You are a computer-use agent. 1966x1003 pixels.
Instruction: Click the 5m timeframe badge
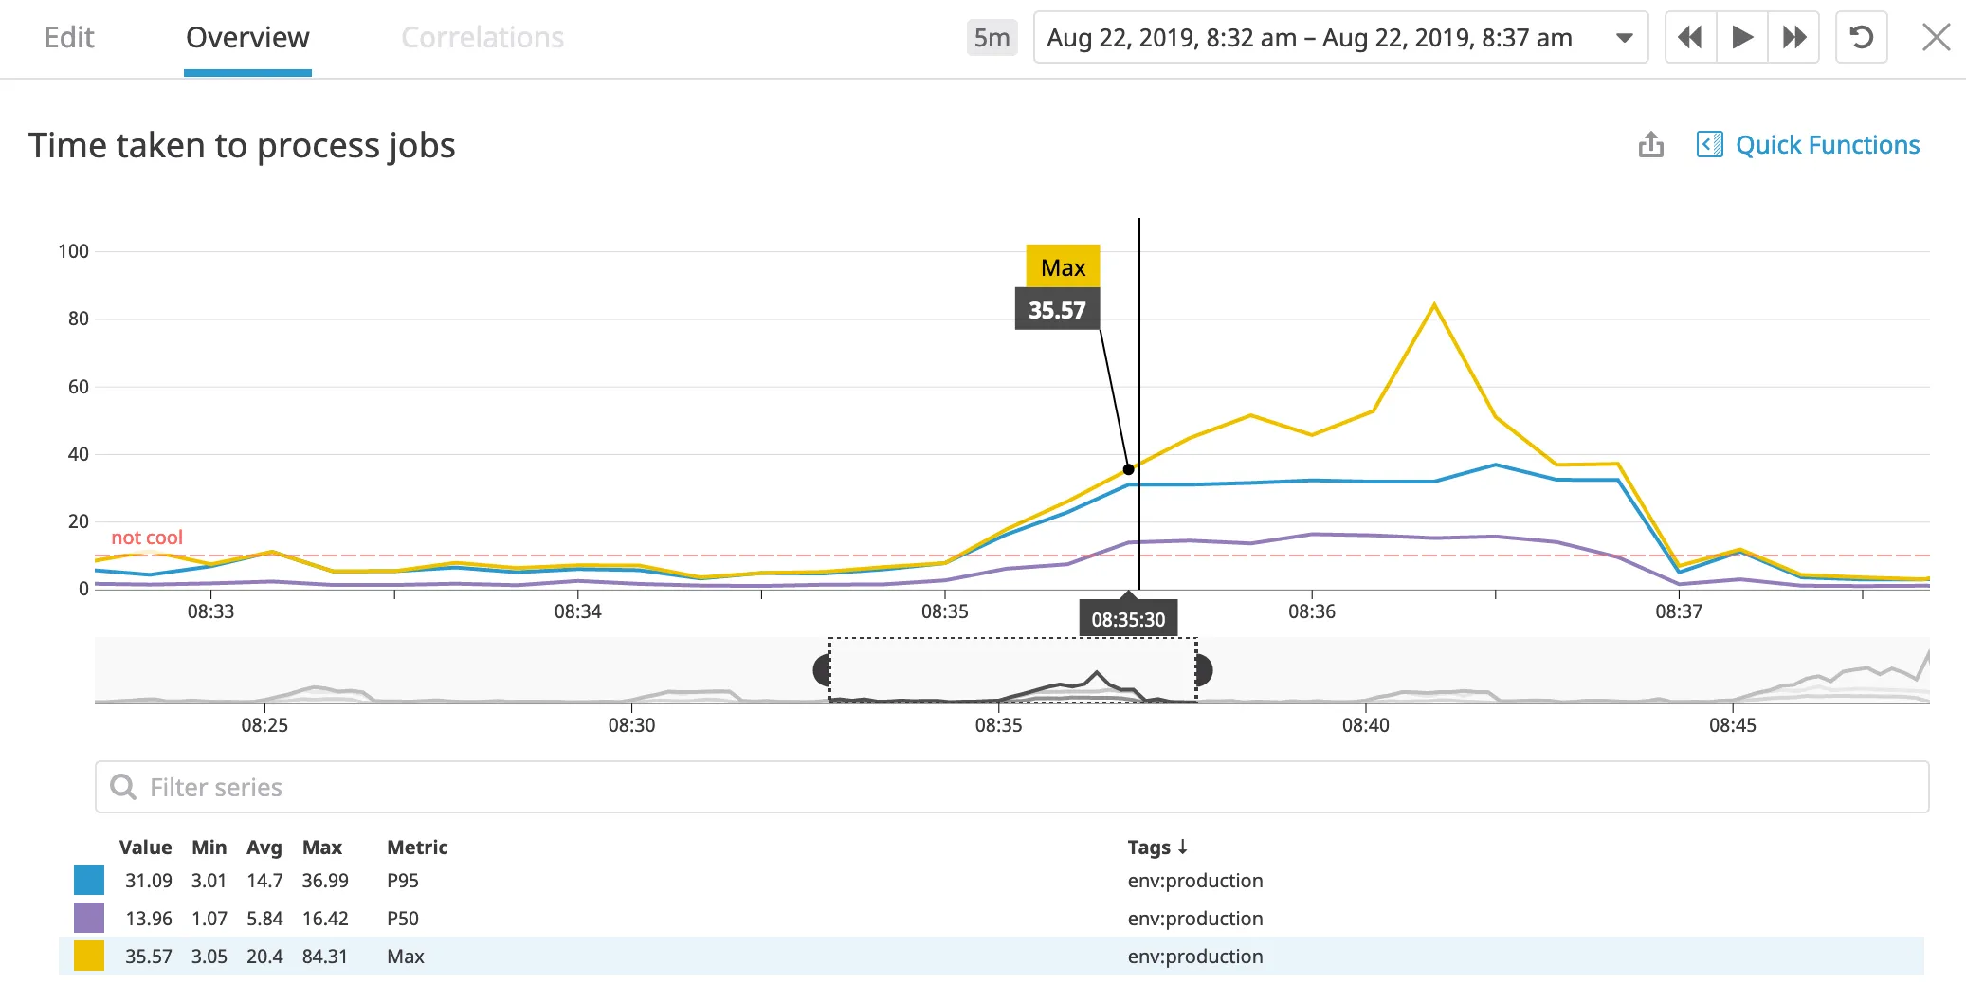tap(992, 38)
